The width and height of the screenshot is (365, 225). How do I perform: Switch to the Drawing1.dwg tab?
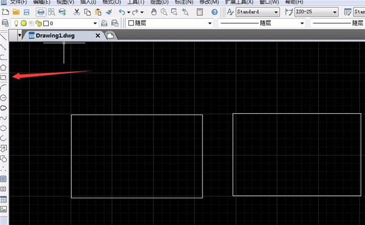[x=55, y=36]
